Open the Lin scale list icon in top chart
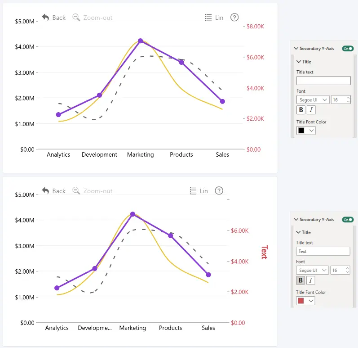Viewport: 358px width, 348px height. click(208, 18)
